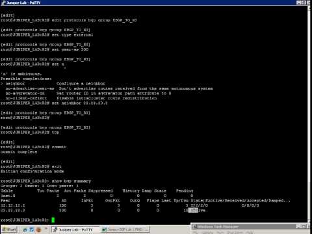312x234 pixels.
Task: Maximize the PuTTY window
Action: pyautogui.click(x=304, y=3)
